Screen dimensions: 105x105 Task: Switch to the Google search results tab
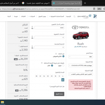36,3
